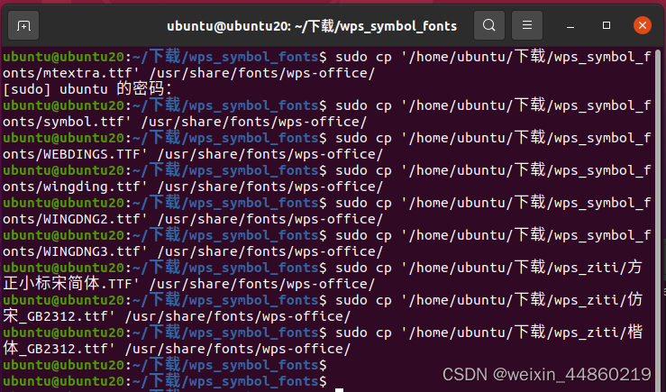Click the '宋_GB2312.ttf' command line
This screenshot has height=392, width=666.
177,316
